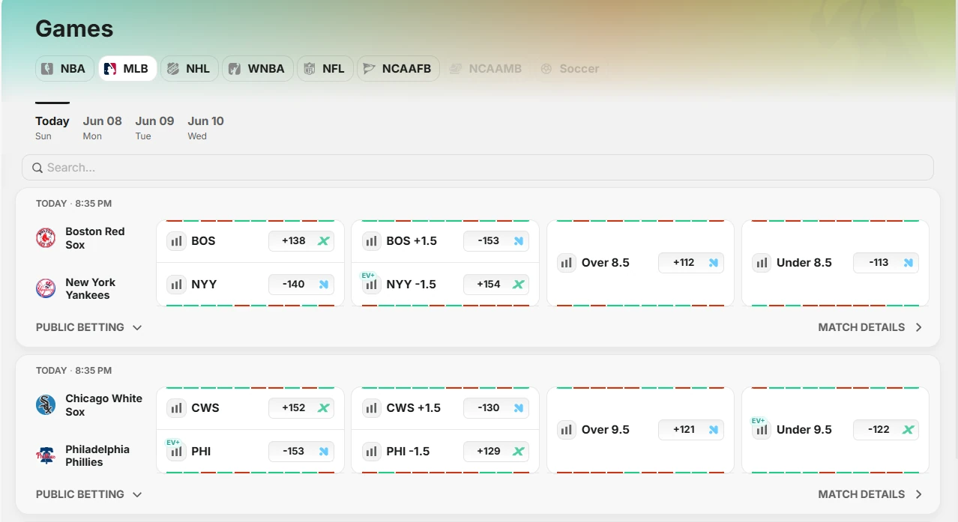Select the NYY moneyline -140 odds
The width and height of the screenshot is (958, 522).
[x=301, y=285]
